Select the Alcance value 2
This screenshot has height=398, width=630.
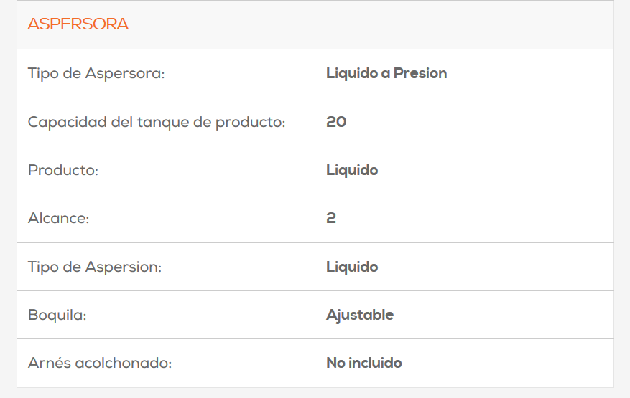coord(331,218)
